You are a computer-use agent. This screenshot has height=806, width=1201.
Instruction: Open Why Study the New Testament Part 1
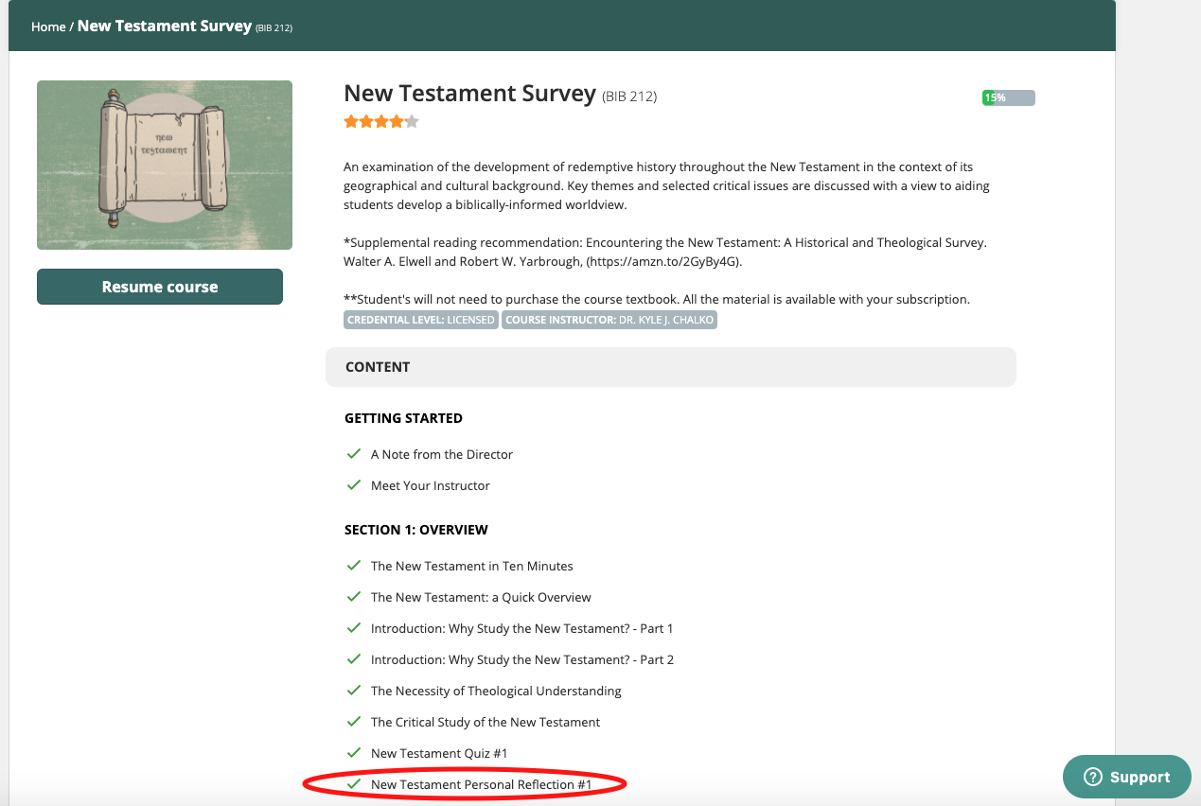pos(521,628)
